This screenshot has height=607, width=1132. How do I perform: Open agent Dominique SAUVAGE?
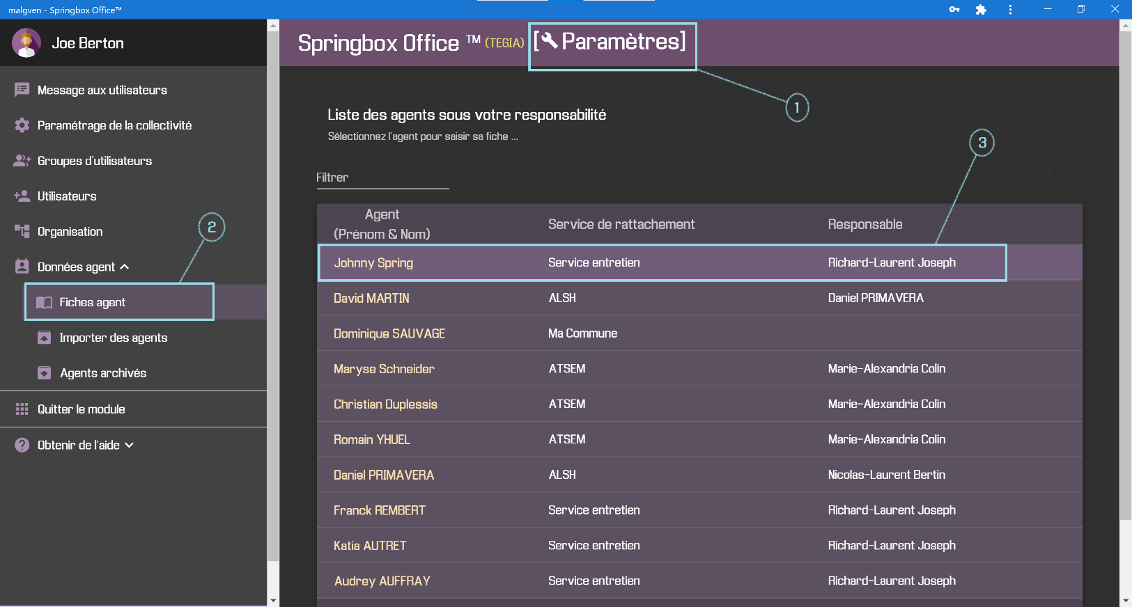(389, 333)
